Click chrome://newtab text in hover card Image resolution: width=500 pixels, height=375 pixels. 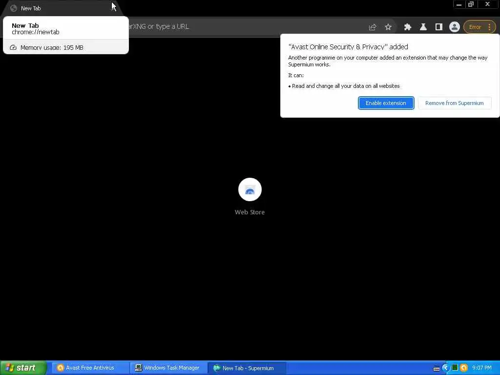tap(35, 32)
